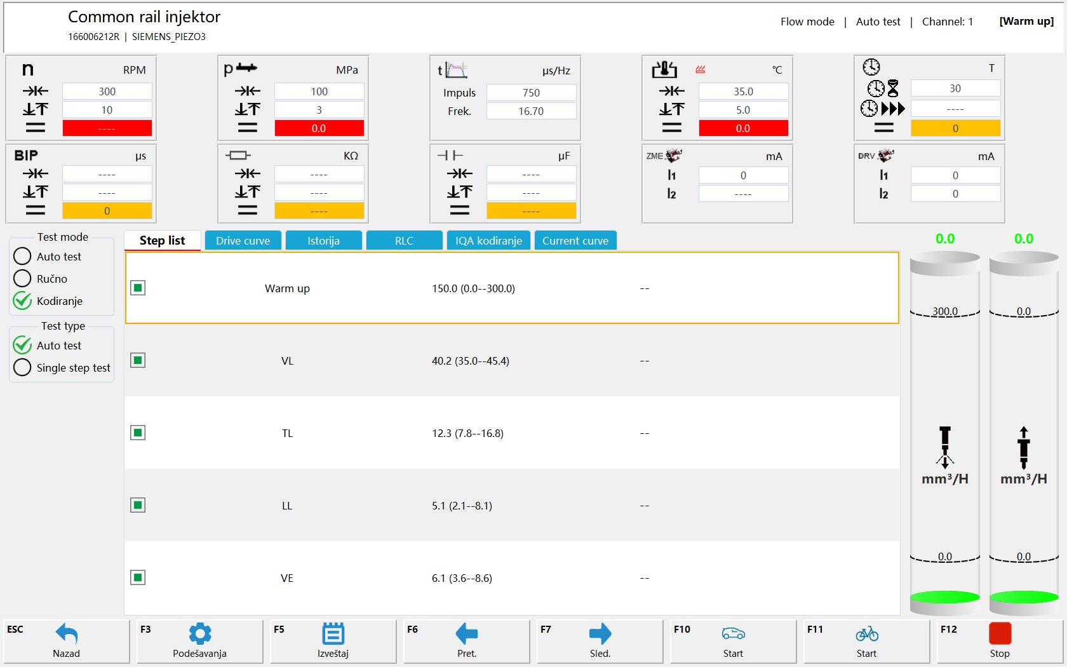Go to previous step with Pret. arrow
The image size is (1067, 667).
467,634
